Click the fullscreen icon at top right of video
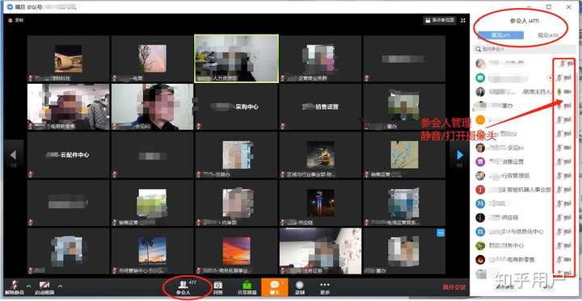The image size is (582, 301). click(463, 20)
